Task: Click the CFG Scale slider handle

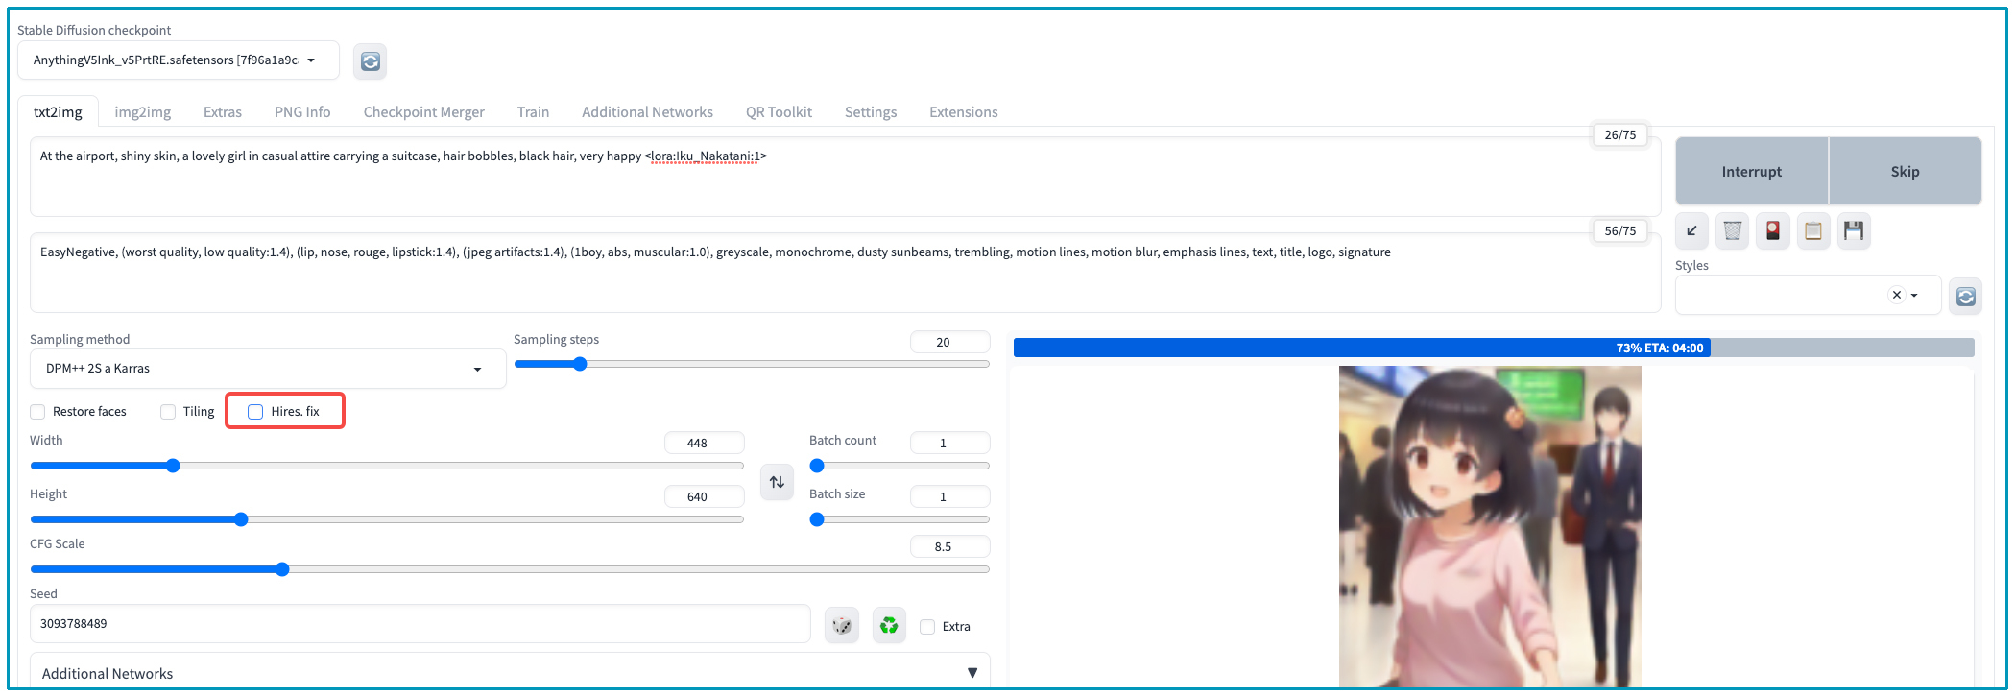Action: [x=282, y=569]
